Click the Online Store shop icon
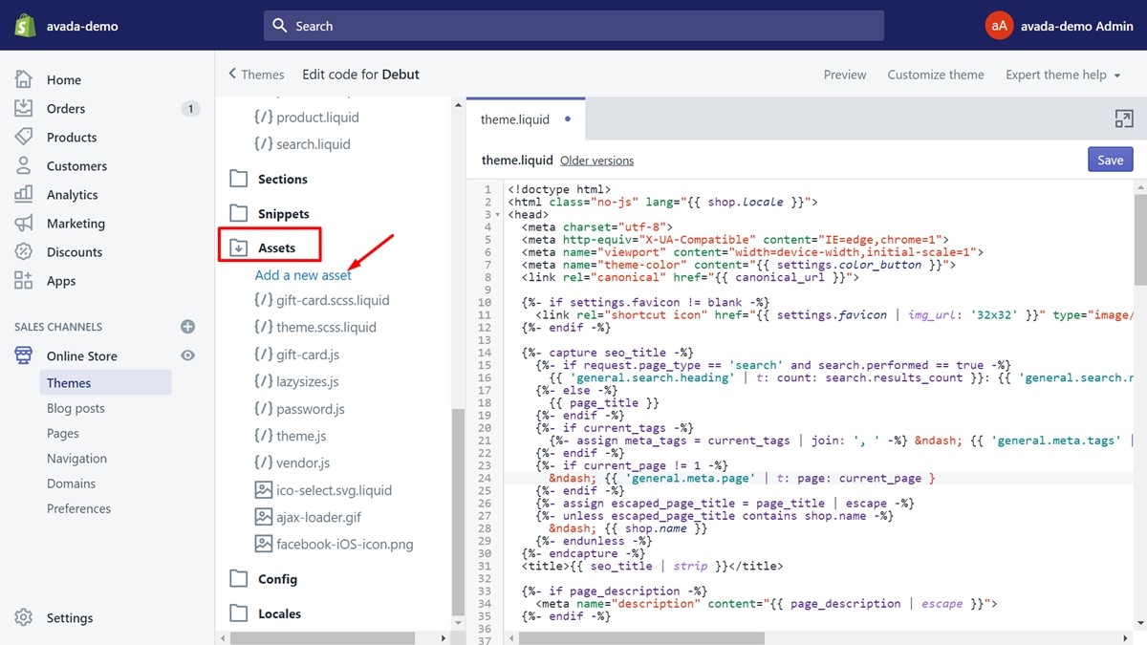The width and height of the screenshot is (1147, 645). tap(24, 355)
